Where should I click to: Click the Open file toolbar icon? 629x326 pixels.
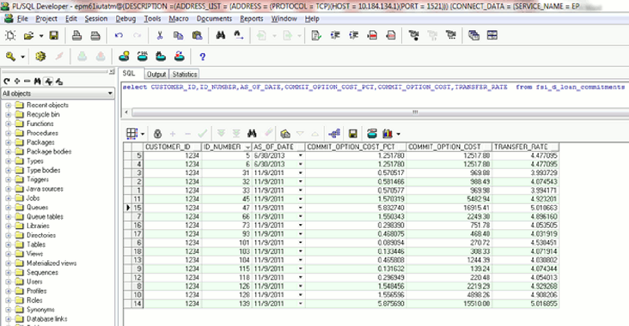pos(28,36)
